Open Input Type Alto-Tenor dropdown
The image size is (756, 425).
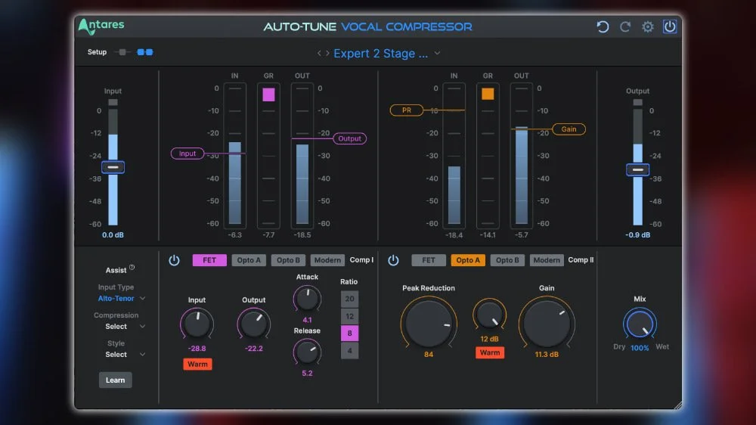(x=122, y=299)
